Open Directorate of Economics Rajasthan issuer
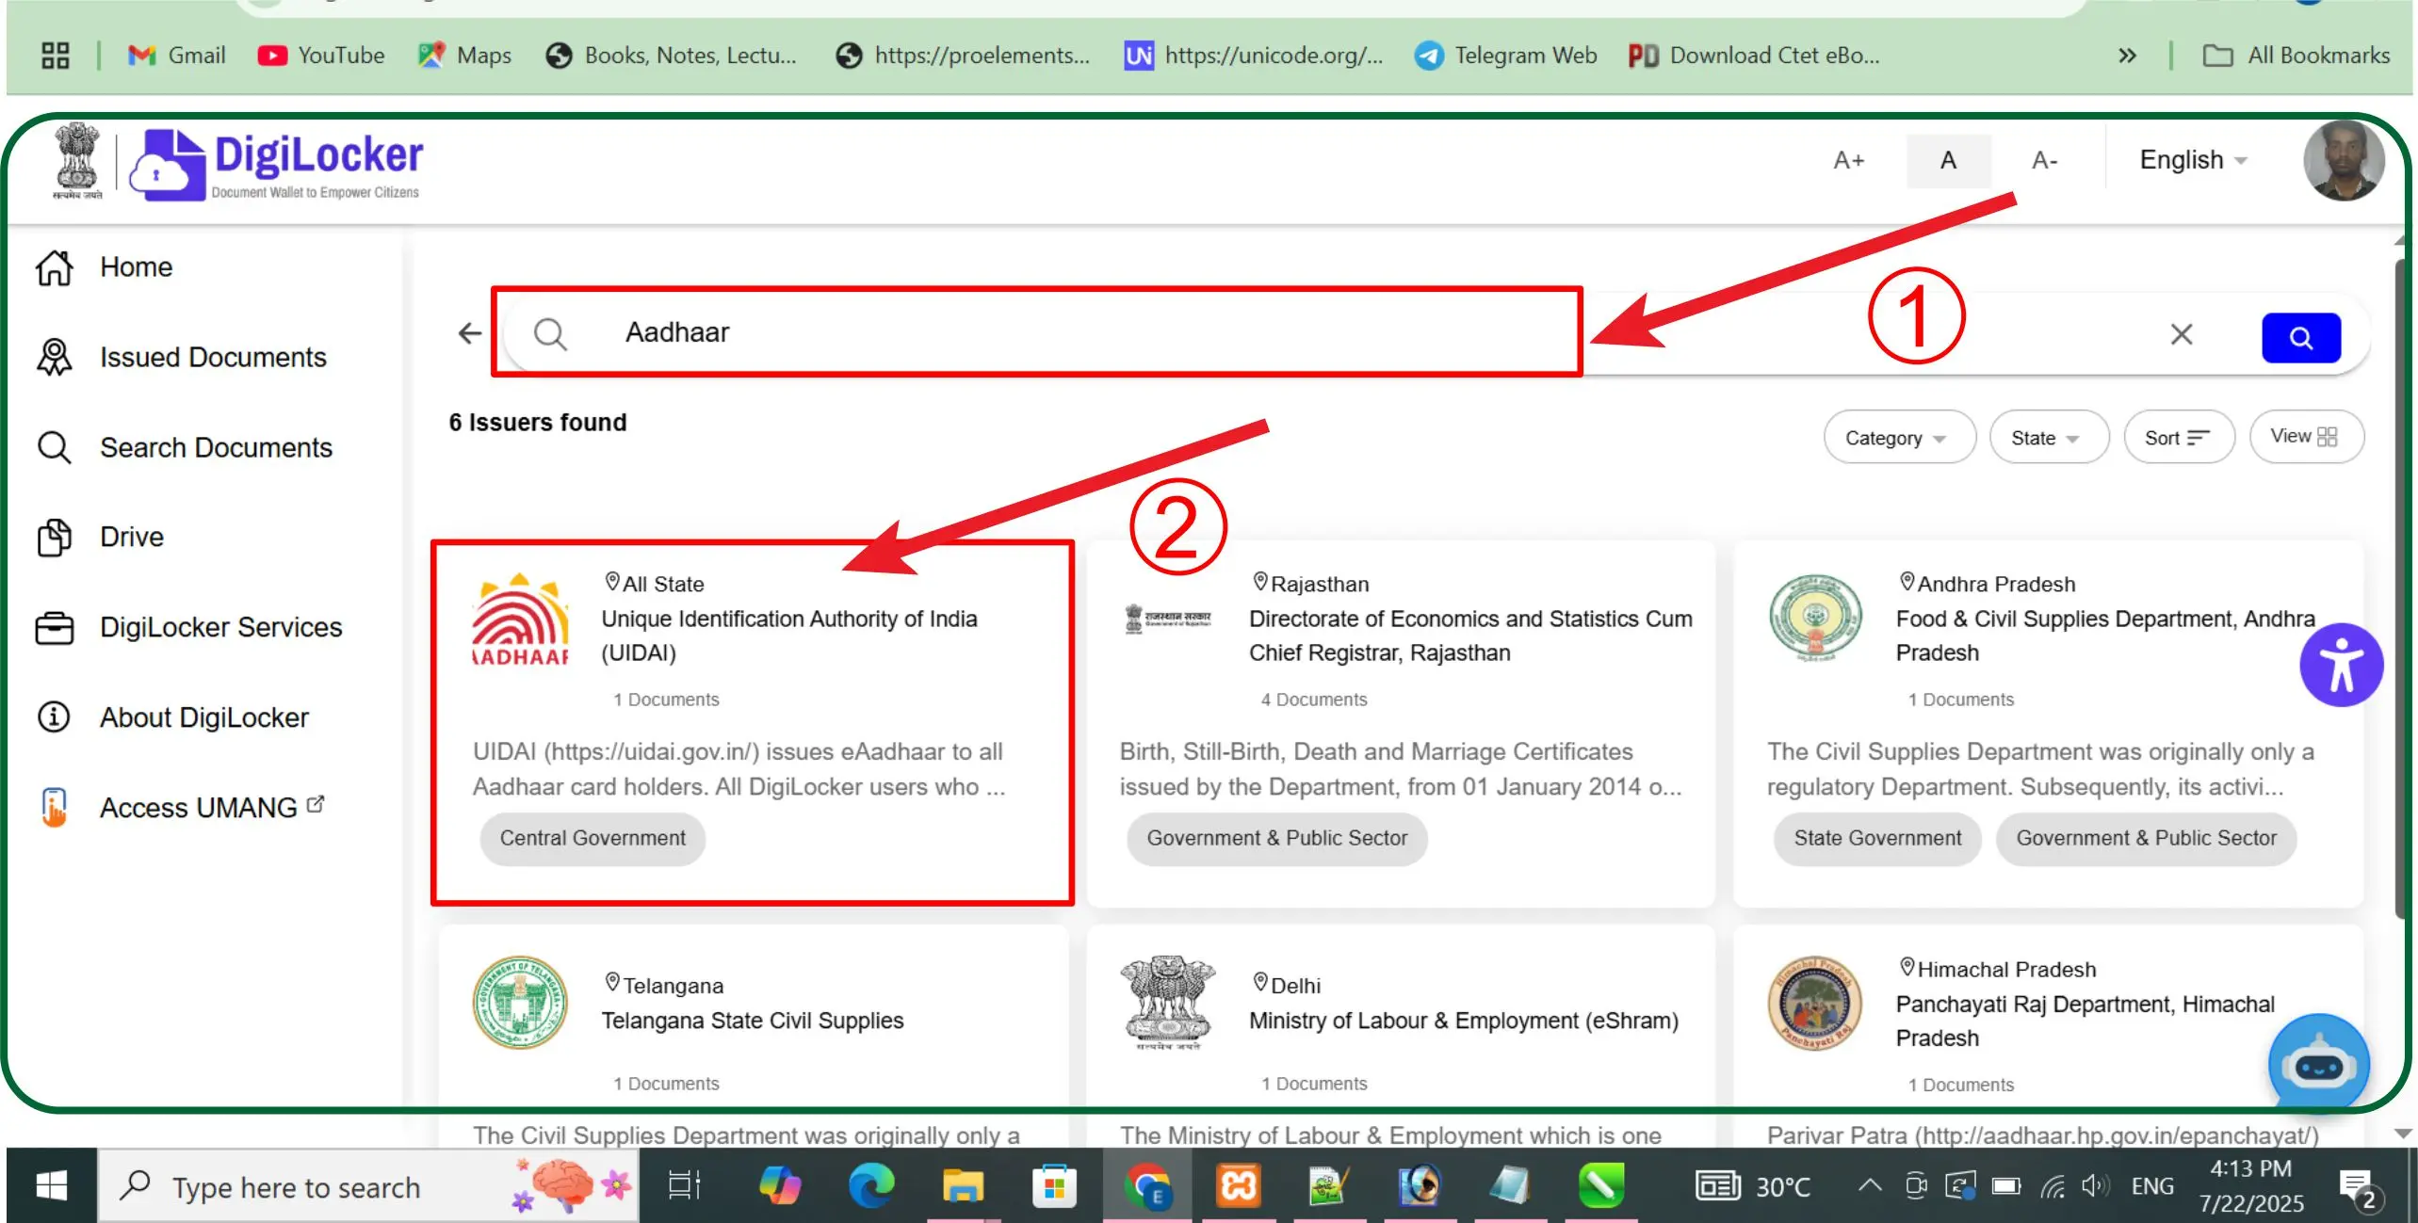 (1400, 723)
